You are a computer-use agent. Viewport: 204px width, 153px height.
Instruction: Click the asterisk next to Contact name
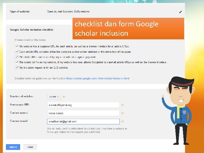point(122,114)
